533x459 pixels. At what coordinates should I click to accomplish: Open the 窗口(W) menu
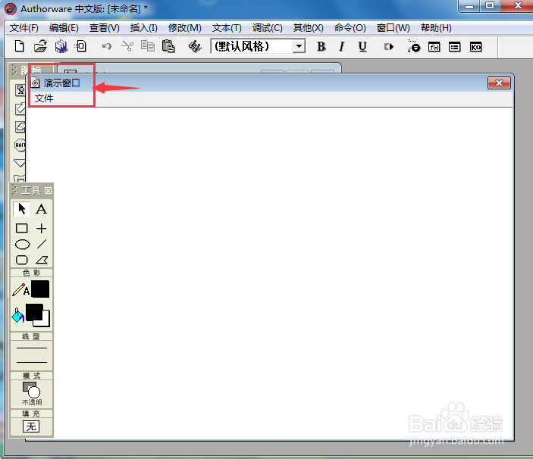(393, 28)
